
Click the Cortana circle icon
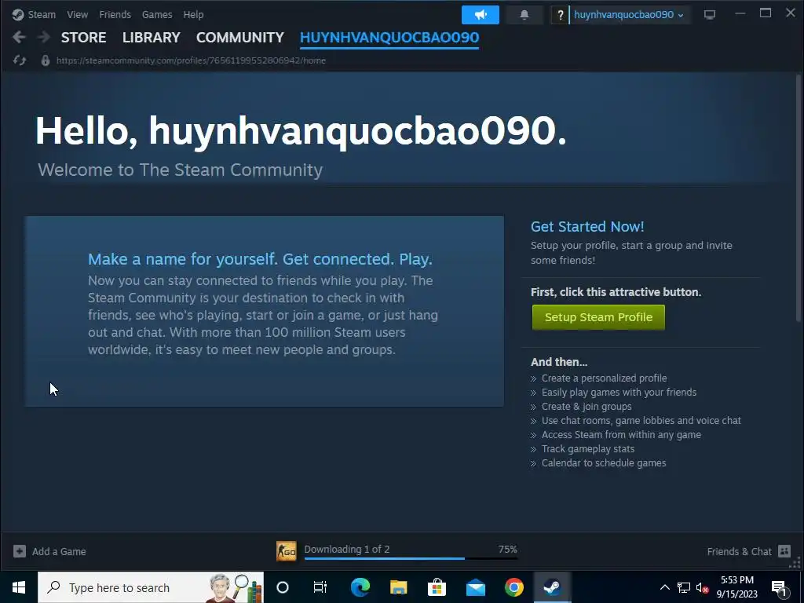tap(283, 587)
